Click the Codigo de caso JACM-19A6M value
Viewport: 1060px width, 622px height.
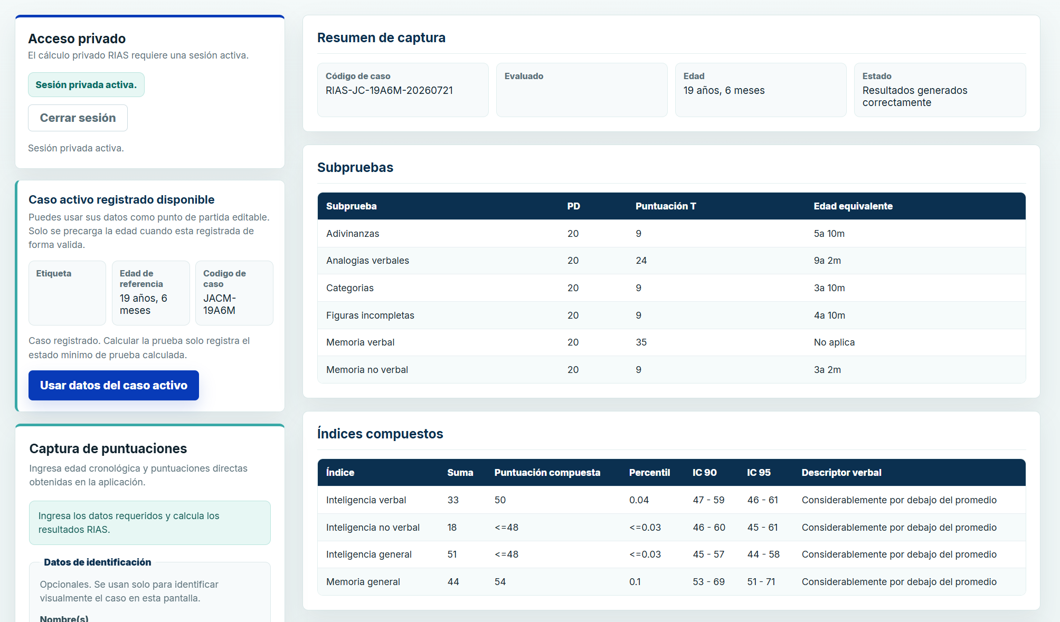point(220,304)
